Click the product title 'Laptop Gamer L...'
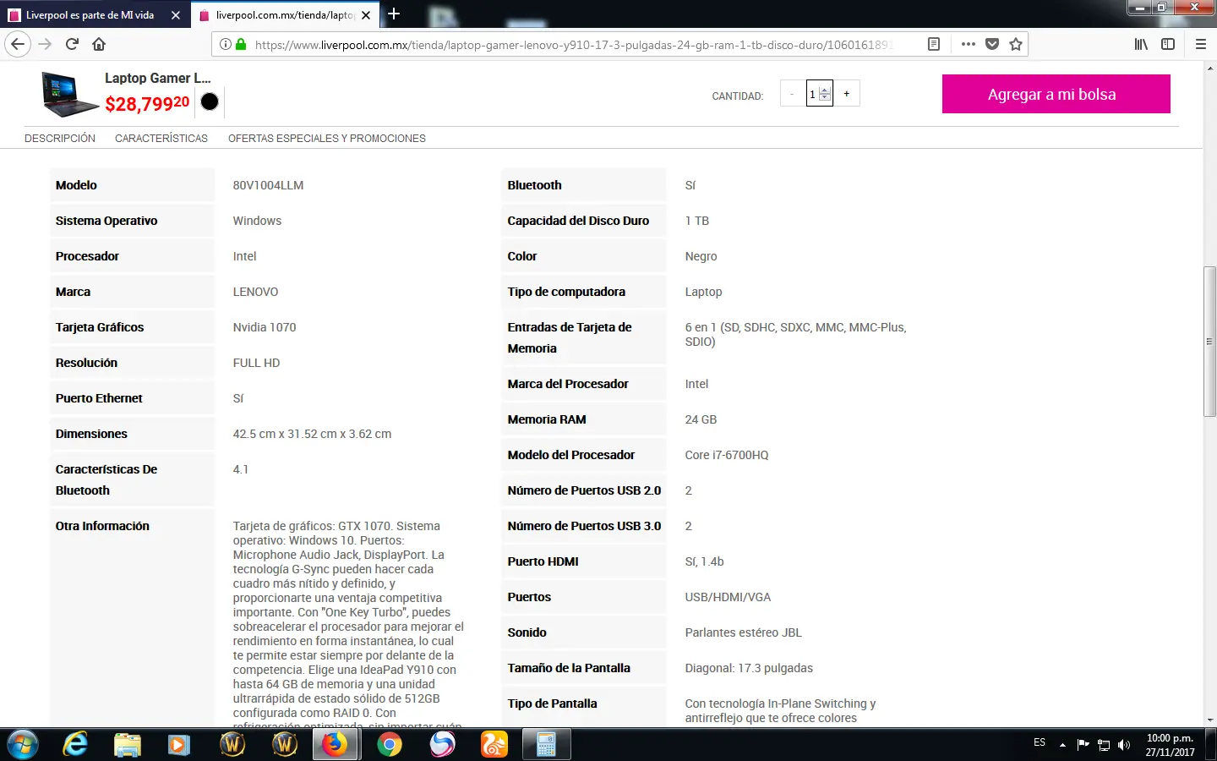 click(158, 78)
